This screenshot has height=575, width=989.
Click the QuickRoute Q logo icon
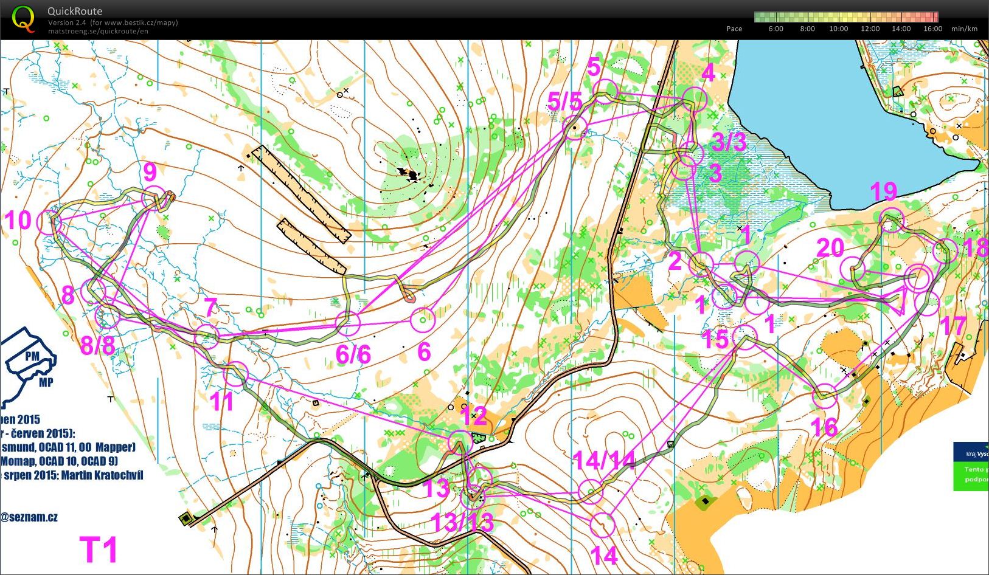pyautogui.click(x=23, y=18)
